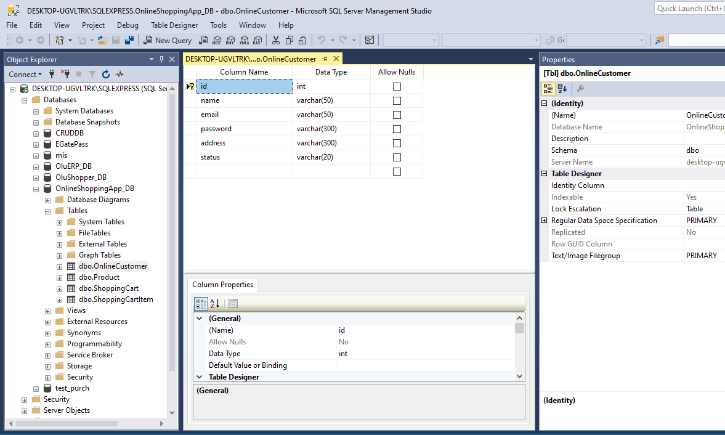Open the DAX query icon
This screenshot has width=725, height=435.
(257, 40)
